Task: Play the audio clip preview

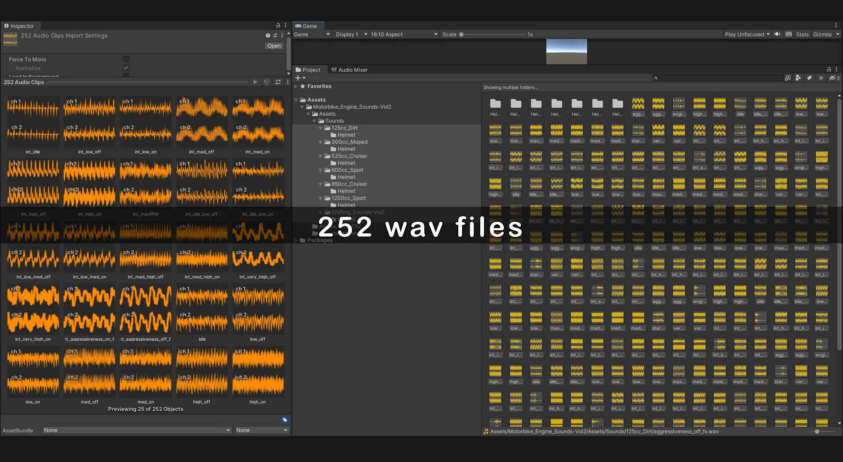Action: point(255,82)
